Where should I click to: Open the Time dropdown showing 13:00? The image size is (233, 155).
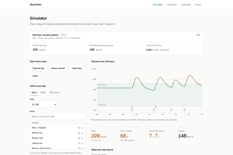43,104
